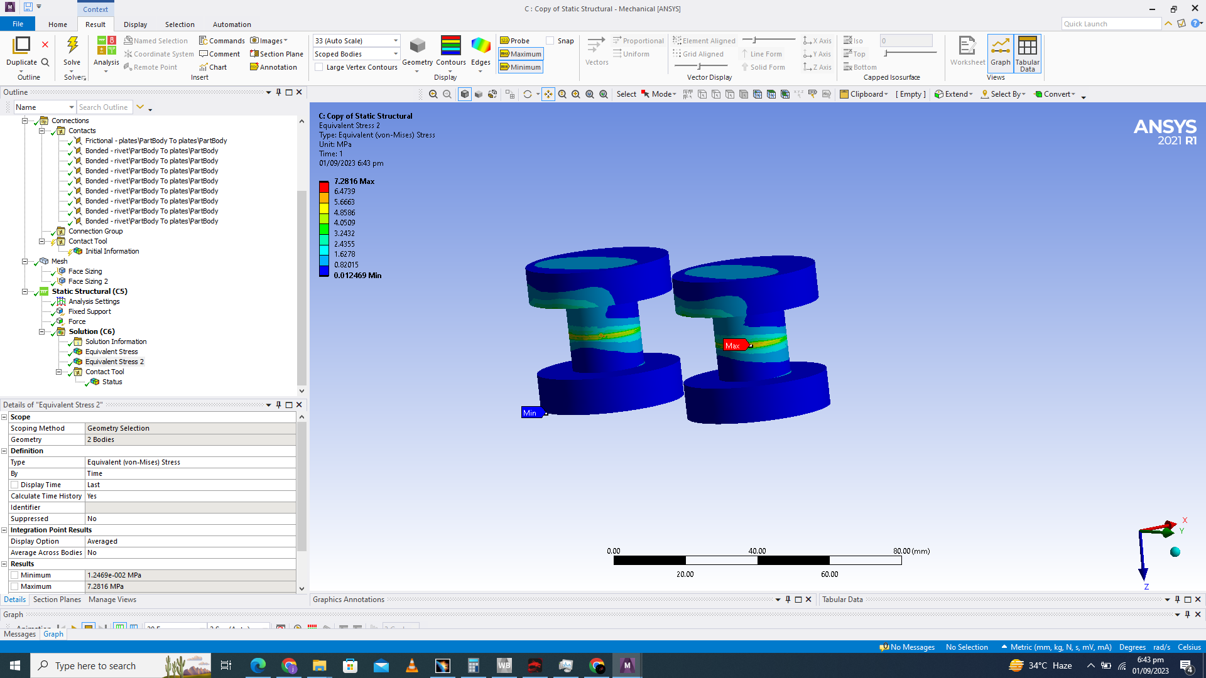The width and height of the screenshot is (1206, 678).
Task: Click the Probe tool
Action: 515,41
